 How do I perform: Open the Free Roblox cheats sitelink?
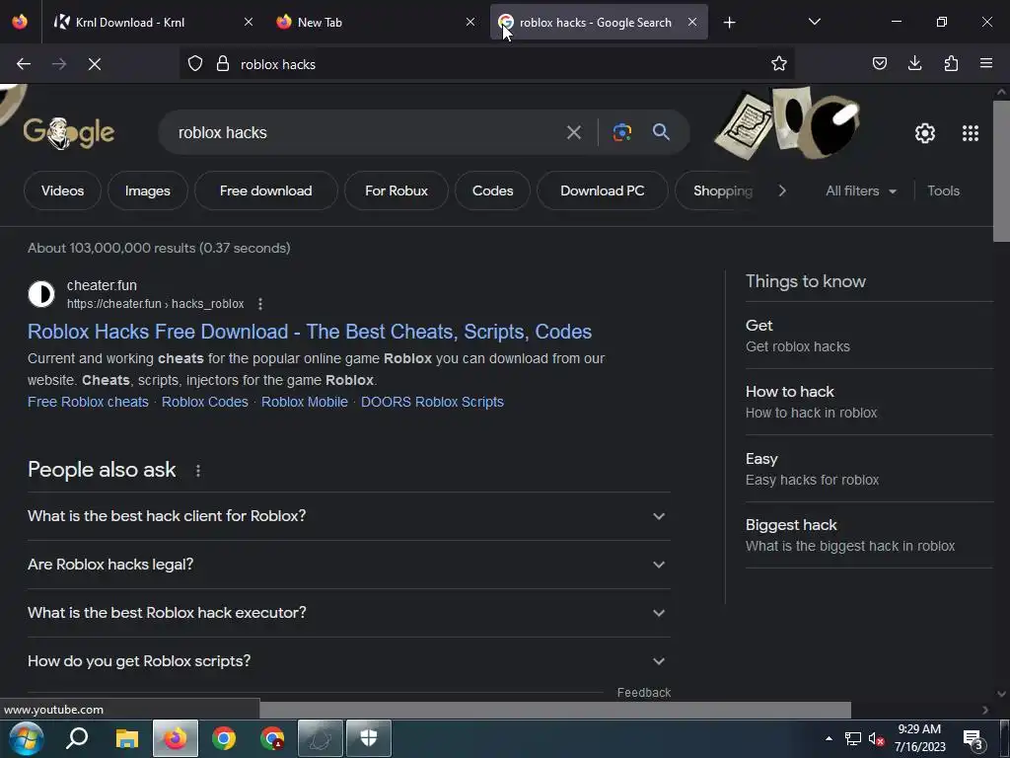coord(88,402)
